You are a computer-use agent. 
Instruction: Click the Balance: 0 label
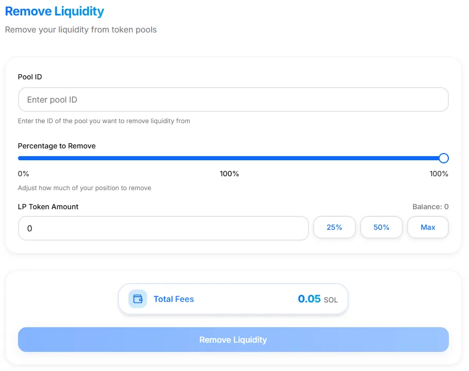tap(430, 207)
